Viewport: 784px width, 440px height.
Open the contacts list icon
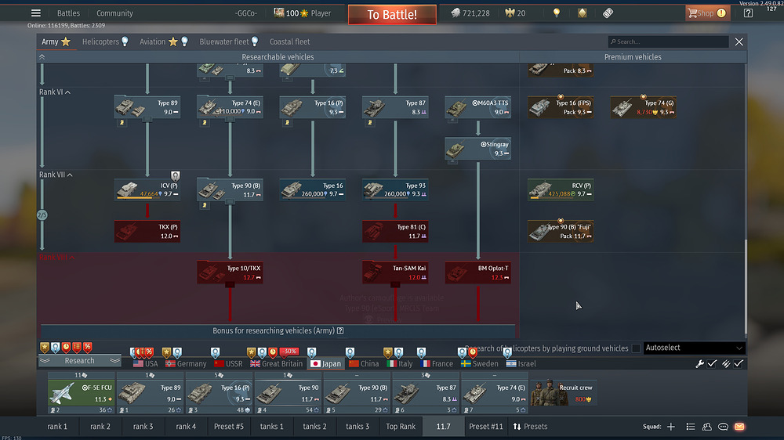706,427
